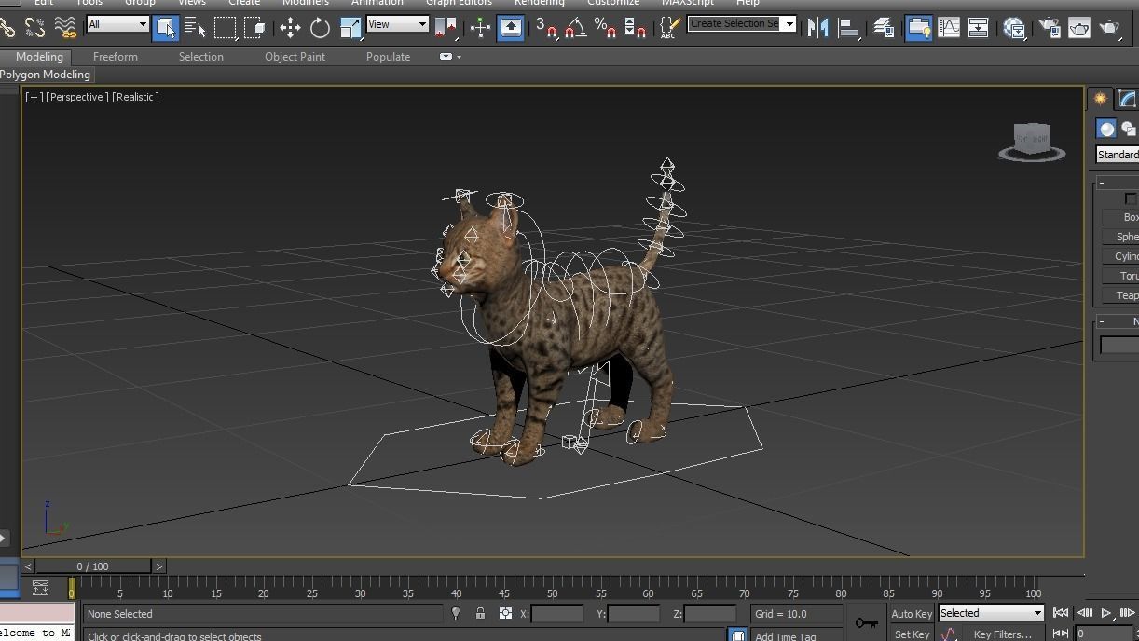Toggle Percent Snap
This screenshot has height=641, width=1139.
(x=605, y=28)
